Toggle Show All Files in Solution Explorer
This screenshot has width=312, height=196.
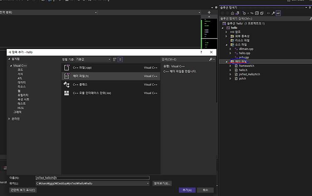click(262, 13)
